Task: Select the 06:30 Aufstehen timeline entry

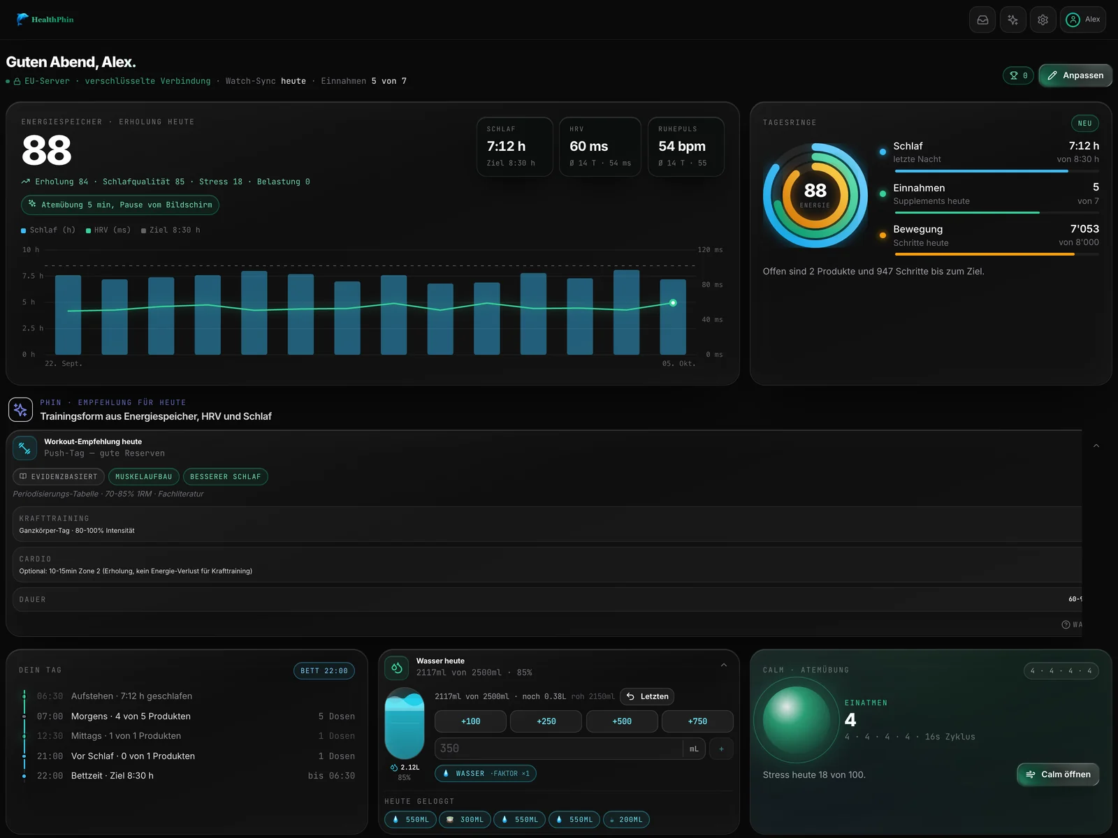Action: point(189,696)
